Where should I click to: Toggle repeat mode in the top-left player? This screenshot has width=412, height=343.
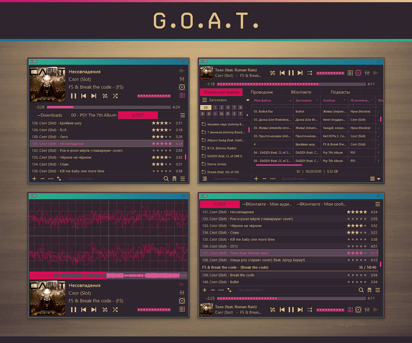tap(105, 96)
